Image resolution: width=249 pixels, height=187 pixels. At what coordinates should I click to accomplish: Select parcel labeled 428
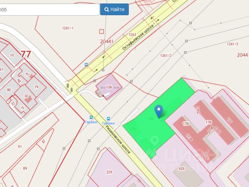(181, 168)
